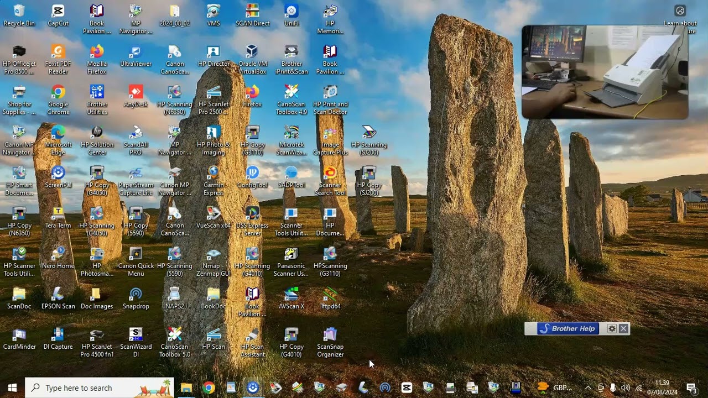The width and height of the screenshot is (708, 398).
Task: Open the DSS Express Server shortcut
Action: [253, 221]
